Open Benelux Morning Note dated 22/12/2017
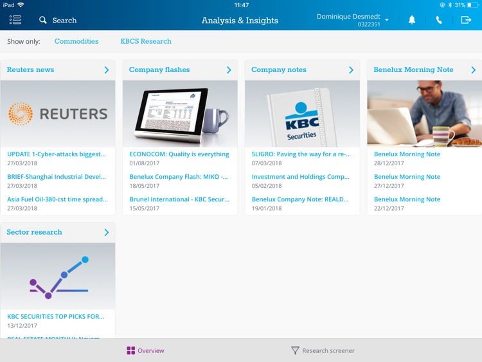Screen dimensions: 482x362 click(407, 199)
